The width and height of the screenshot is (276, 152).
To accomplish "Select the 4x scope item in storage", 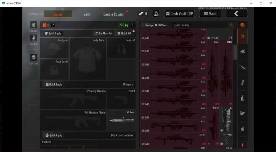I will tap(226, 120).
